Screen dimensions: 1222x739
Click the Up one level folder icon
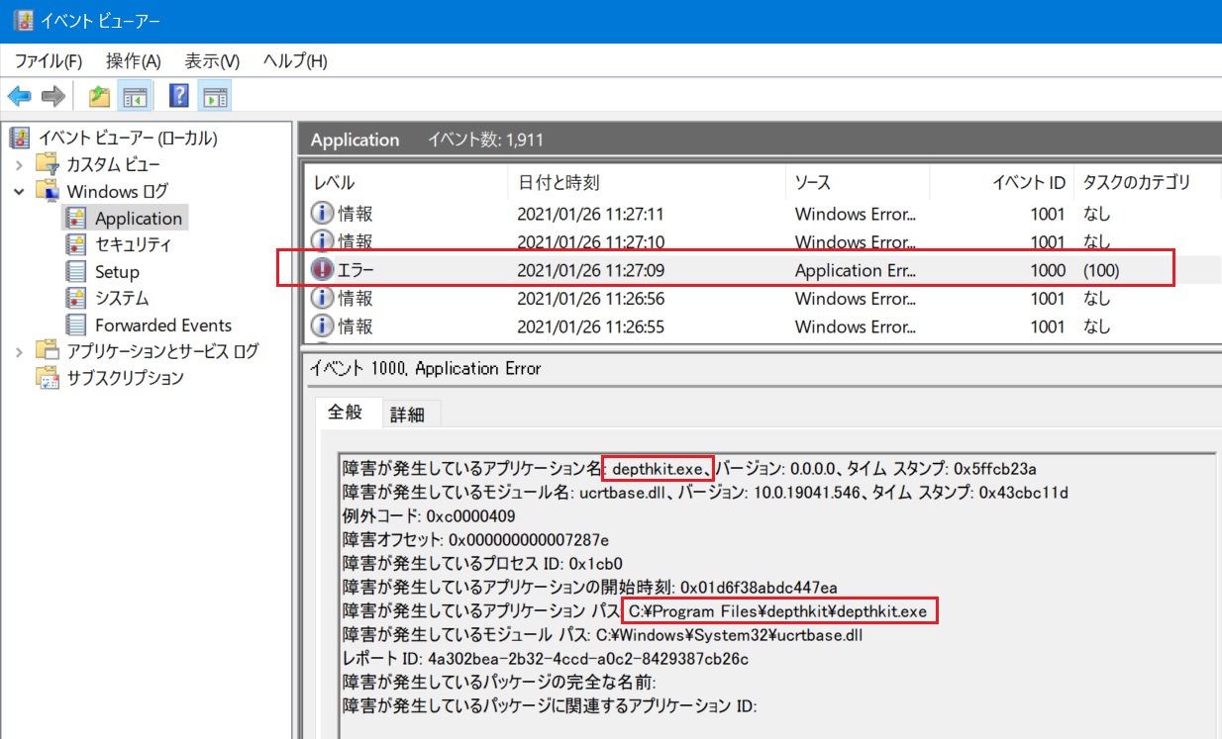click(99, 96)
